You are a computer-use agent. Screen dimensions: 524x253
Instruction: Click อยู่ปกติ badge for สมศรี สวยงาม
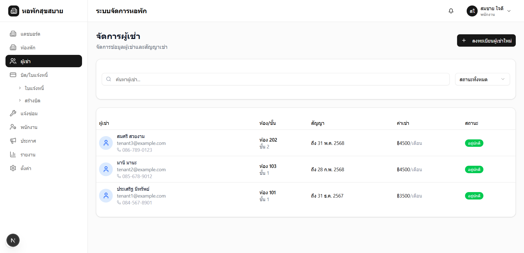tap(474, 143)
